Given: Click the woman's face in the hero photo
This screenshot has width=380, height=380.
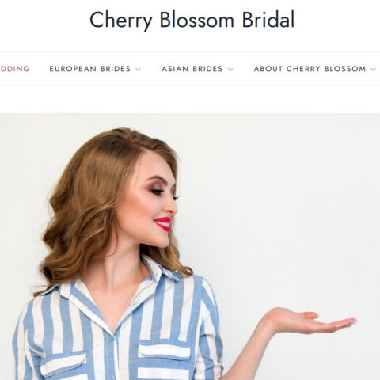Looking at the screenshot, I should pyautogui.click(x=154, y=200).
